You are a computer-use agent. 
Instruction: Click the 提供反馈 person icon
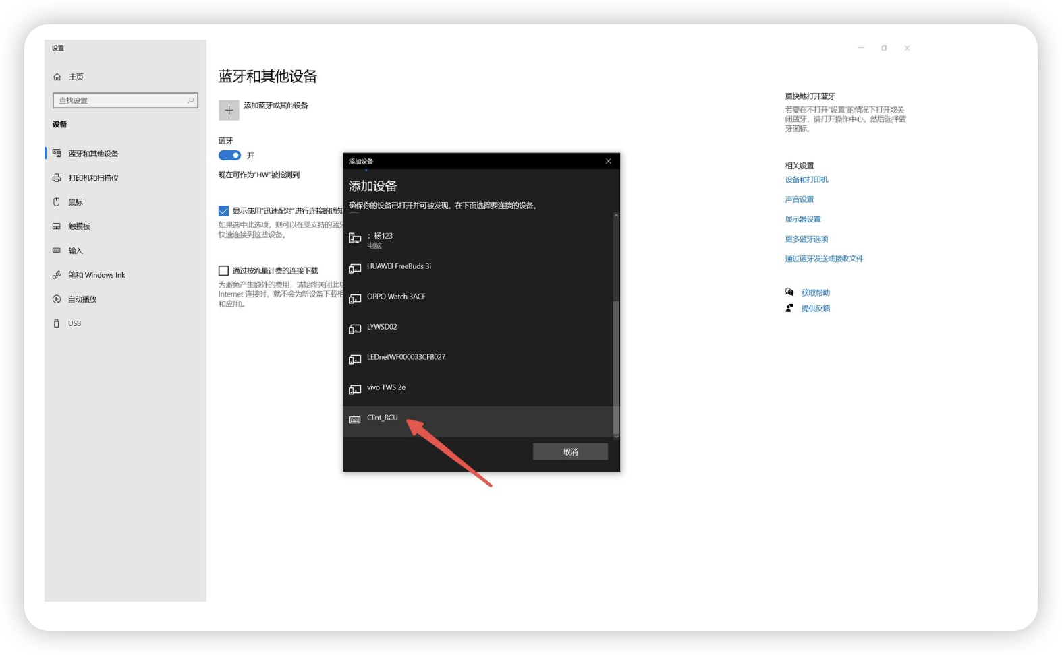789,308
